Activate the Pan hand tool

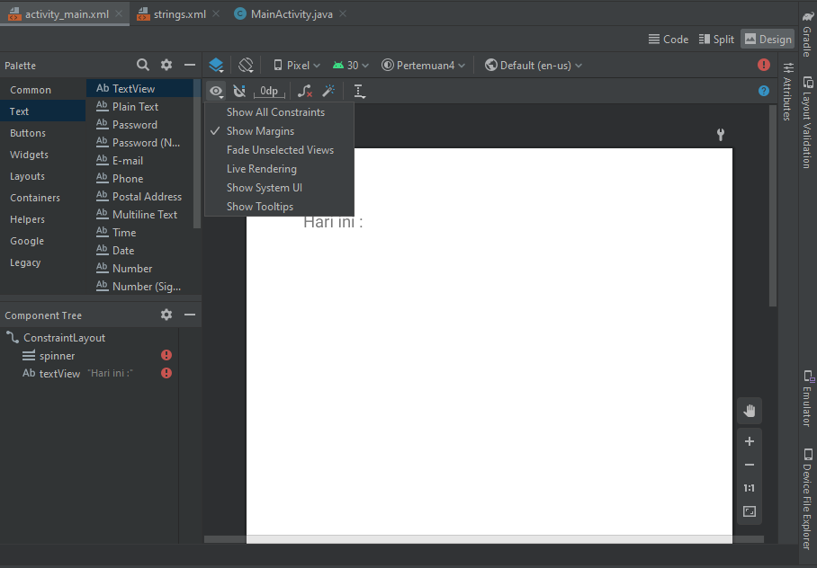coord(750,411)
